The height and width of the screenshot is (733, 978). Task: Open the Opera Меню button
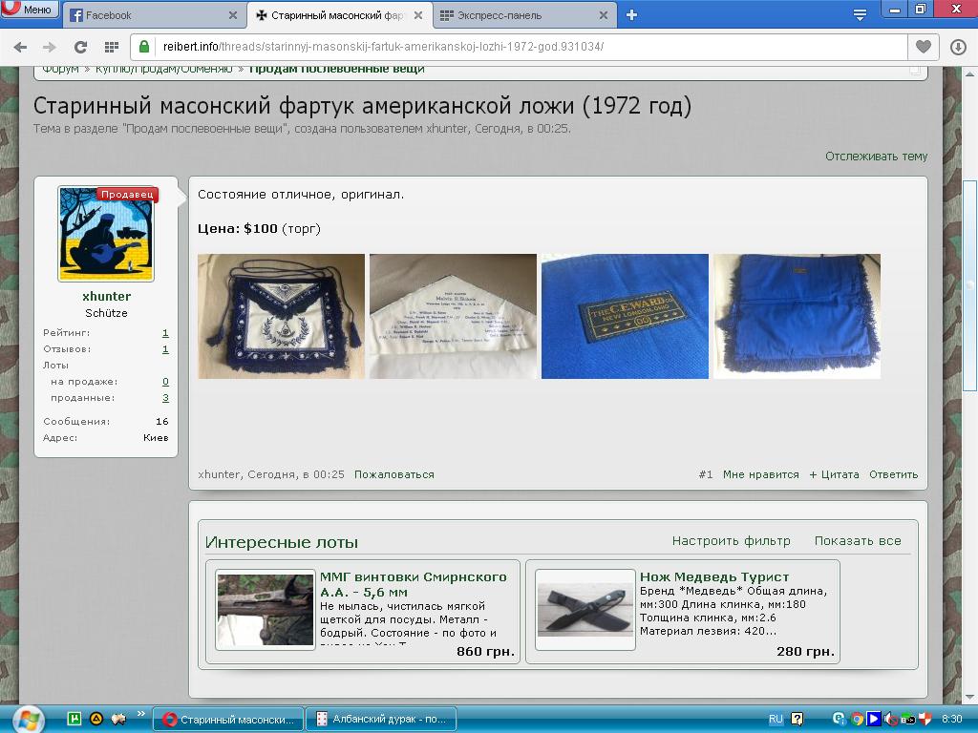[x=30, y=9]
